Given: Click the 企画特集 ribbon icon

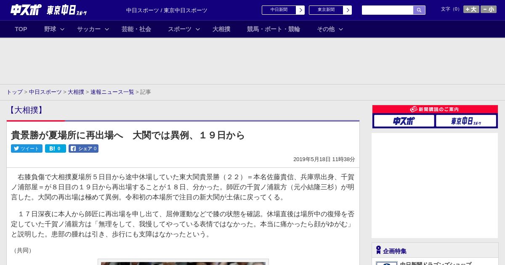Looking at the screenshot, I should pos(378,250).
